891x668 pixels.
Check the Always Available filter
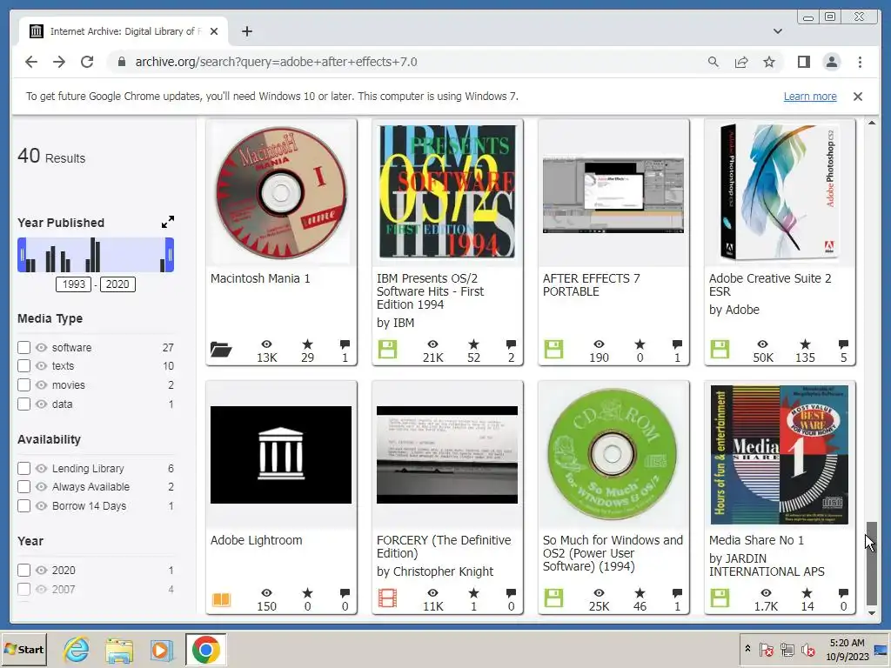(23, 487)
